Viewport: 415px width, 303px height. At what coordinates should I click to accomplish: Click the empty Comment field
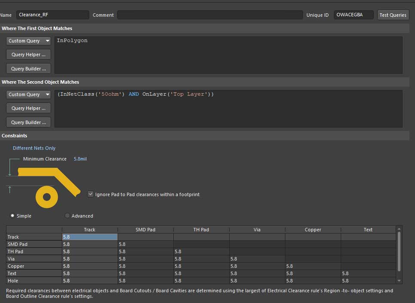pos(210,15)
